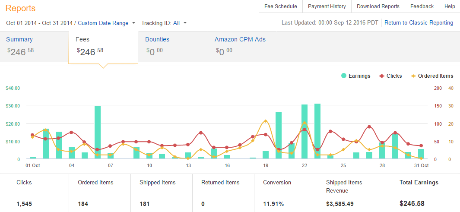Click the Help menu item
This screenshot has height=212, width=460.
coord(450,6)
